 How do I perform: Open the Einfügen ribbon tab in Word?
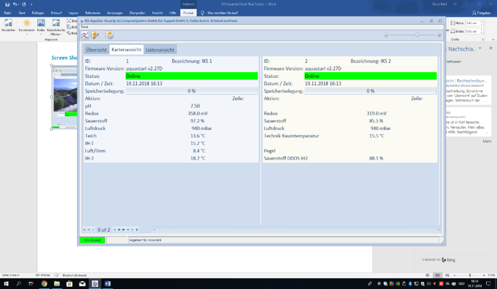(37, 13)
